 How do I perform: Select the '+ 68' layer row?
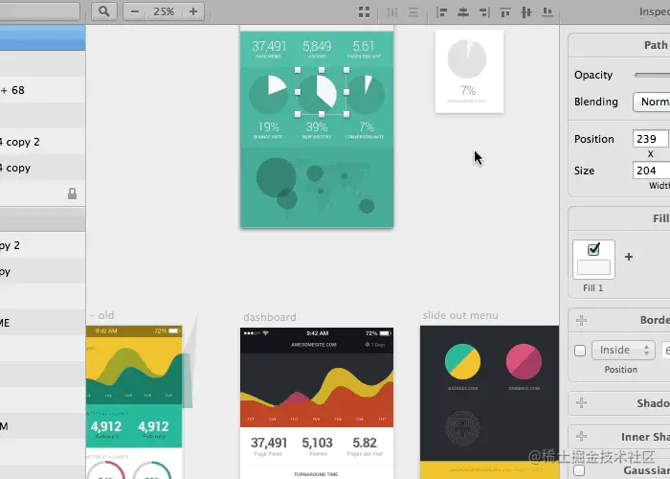coord(43,90)
